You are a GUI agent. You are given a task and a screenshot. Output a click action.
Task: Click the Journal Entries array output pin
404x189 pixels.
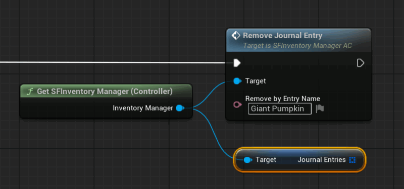pos(352,160)
